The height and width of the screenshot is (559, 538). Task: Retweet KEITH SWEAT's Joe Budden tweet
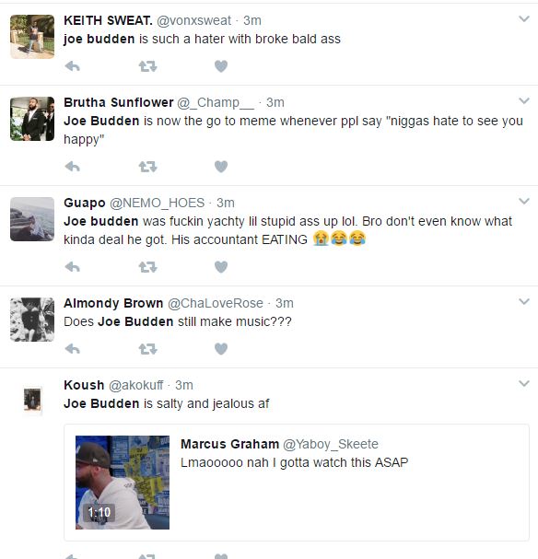click(x=147, y=66)
